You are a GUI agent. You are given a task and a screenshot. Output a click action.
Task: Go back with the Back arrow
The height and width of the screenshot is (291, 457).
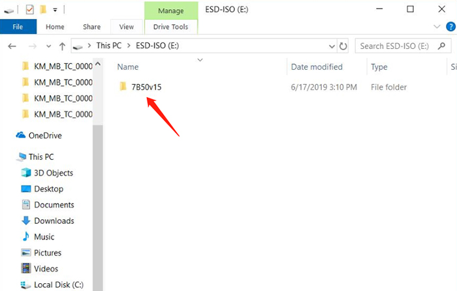12,46
